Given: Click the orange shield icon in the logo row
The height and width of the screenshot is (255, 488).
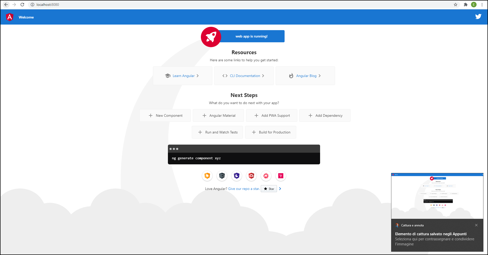Looking at the screenshot, I should point(207,176).
